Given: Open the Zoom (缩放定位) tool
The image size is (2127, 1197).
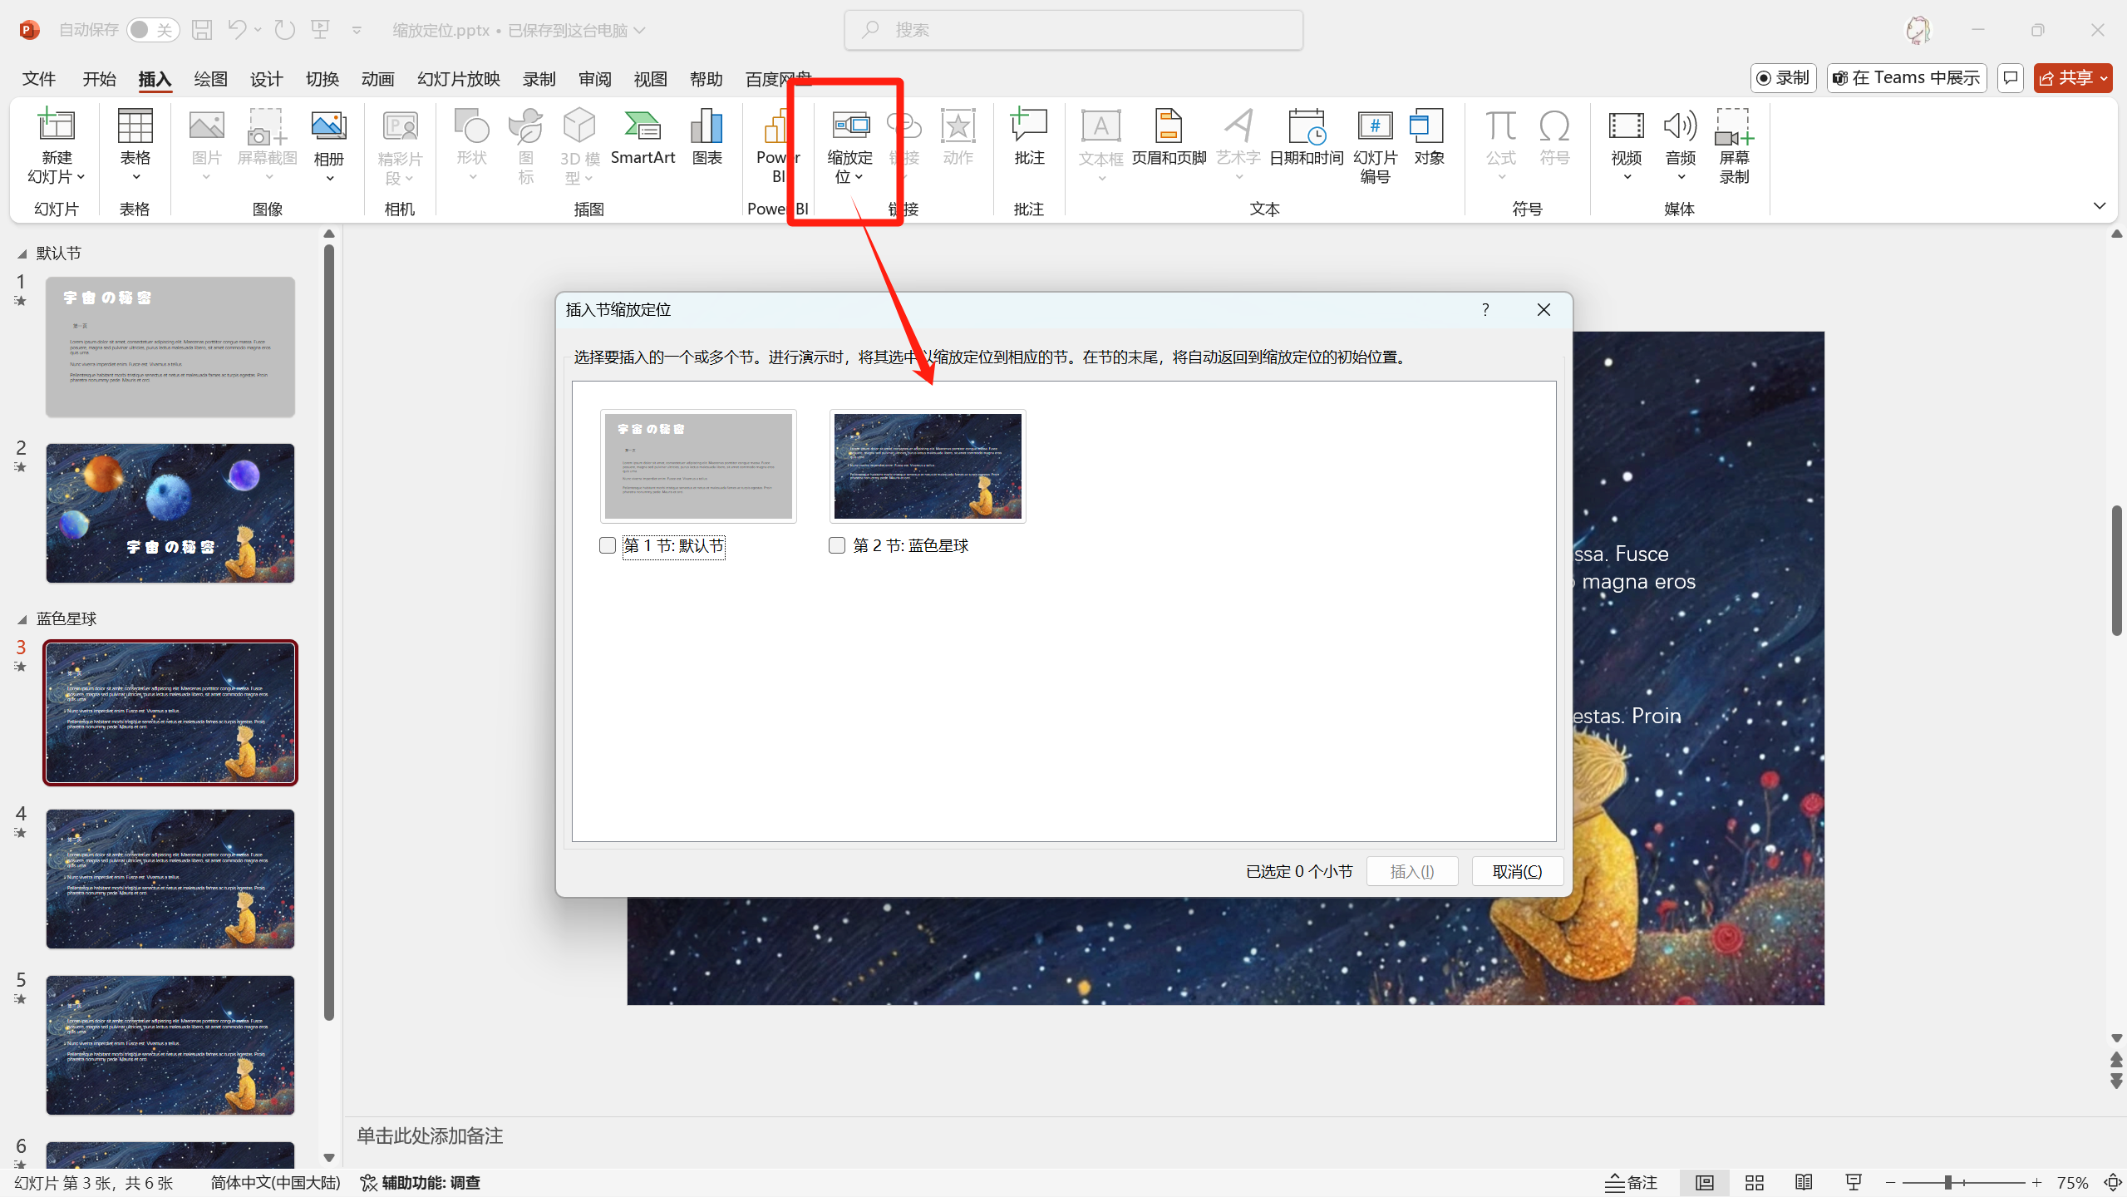Looking at the screenshot, I should click(x=849, y=145).
